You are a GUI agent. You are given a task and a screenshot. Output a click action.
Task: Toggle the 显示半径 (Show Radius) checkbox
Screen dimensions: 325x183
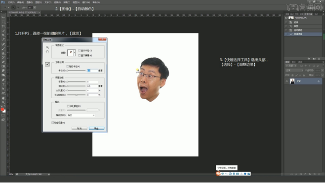coord(80,50)
